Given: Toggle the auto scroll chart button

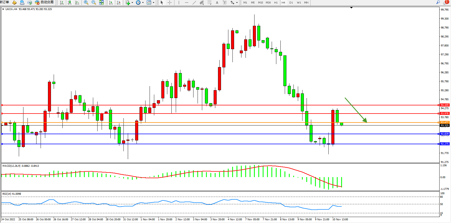Looking at the screenshot, I should [x=111, y=2].
